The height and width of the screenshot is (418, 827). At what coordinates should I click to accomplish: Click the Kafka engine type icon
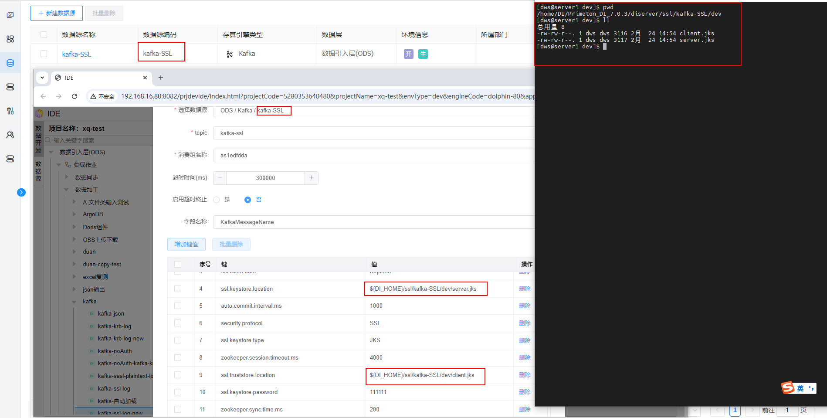pyautogui.click(x=230, y=54)
